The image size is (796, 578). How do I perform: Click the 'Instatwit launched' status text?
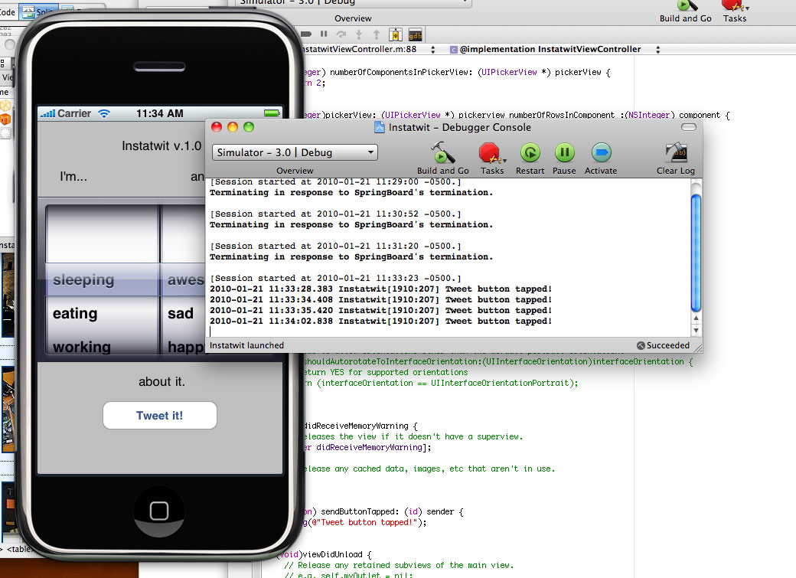pyautogui.click(x=246, y=345)
